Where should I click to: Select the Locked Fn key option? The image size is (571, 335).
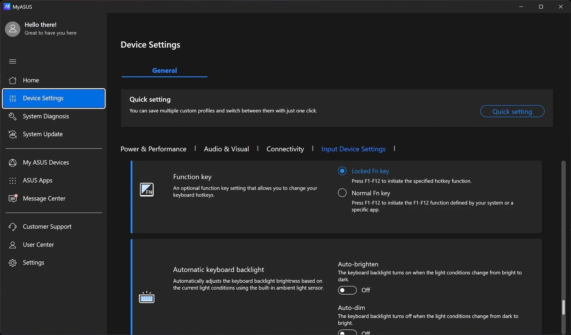pyautogui.click(x=342, y=171)
